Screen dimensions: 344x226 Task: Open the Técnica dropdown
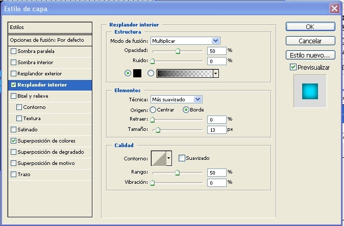coord(177,100)
